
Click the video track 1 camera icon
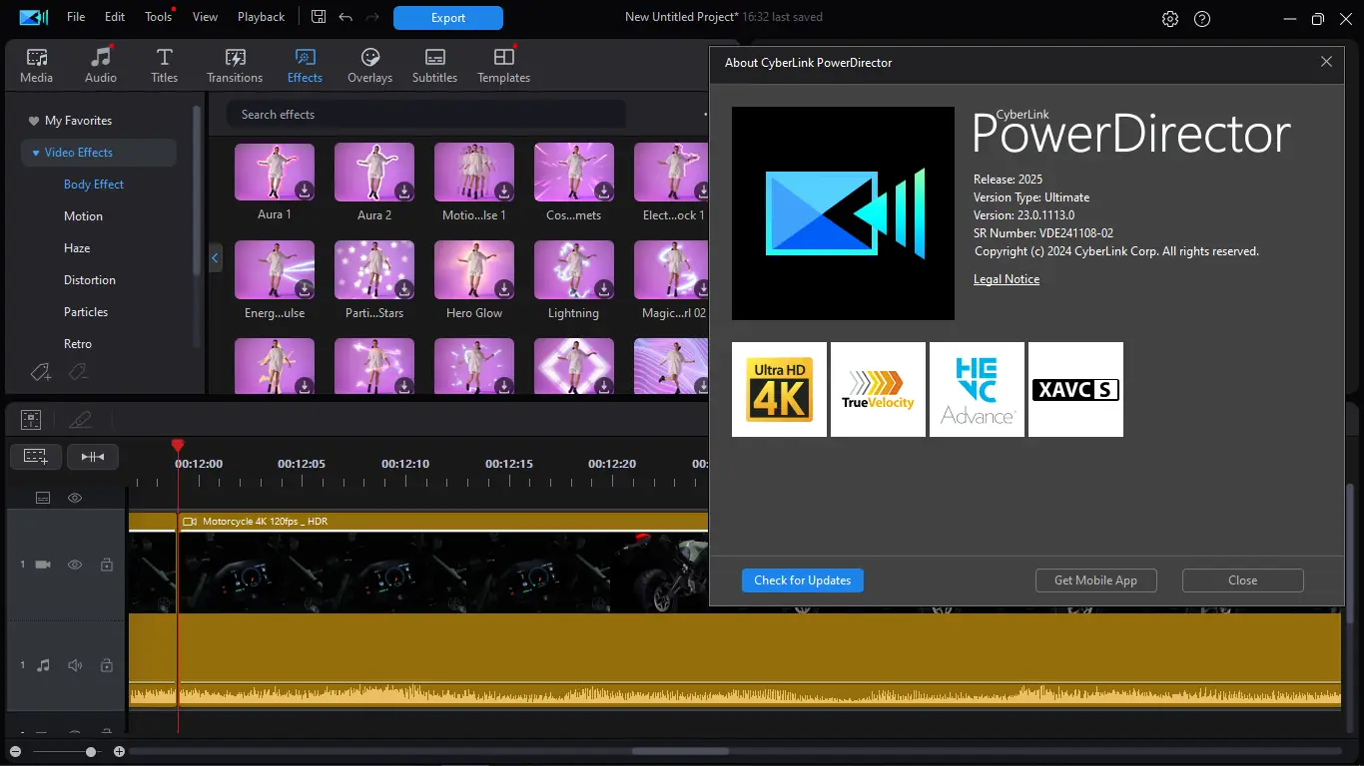tap(43, 565)
